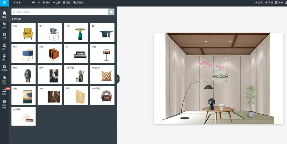Click 上传 (upload) in top toolbar
Image resolution: width=287 pixels, height=144 pixels.
point(56,3)
